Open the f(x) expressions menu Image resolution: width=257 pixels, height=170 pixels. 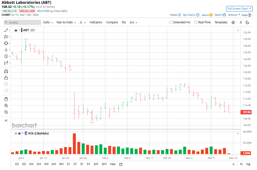pos(124,22)
